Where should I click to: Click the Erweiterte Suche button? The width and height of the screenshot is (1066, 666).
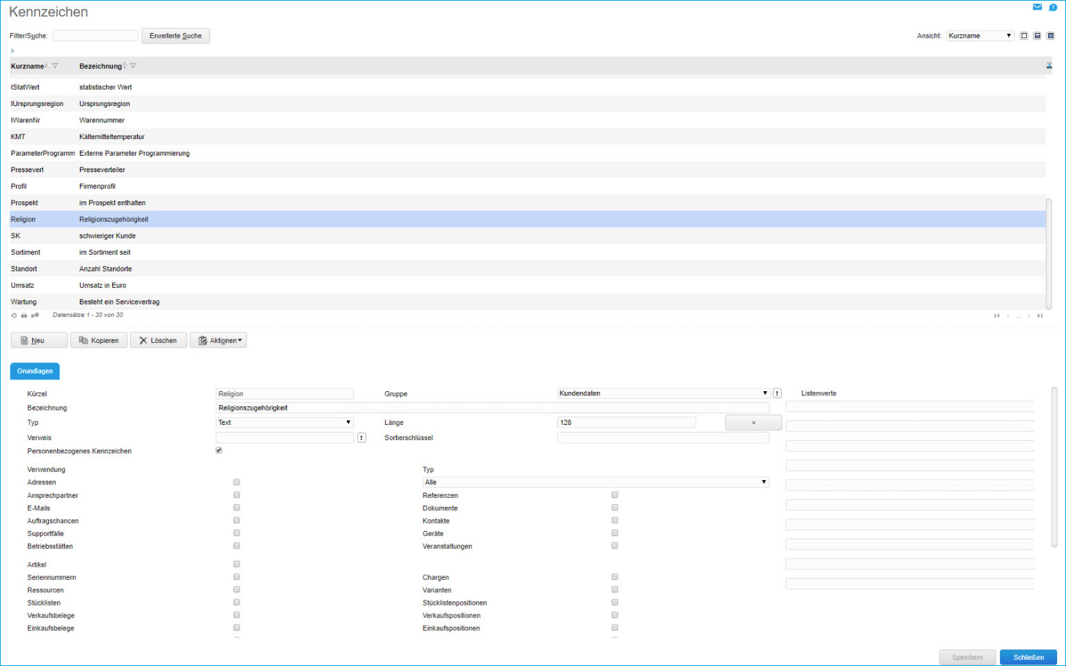(x=176, y=36)
